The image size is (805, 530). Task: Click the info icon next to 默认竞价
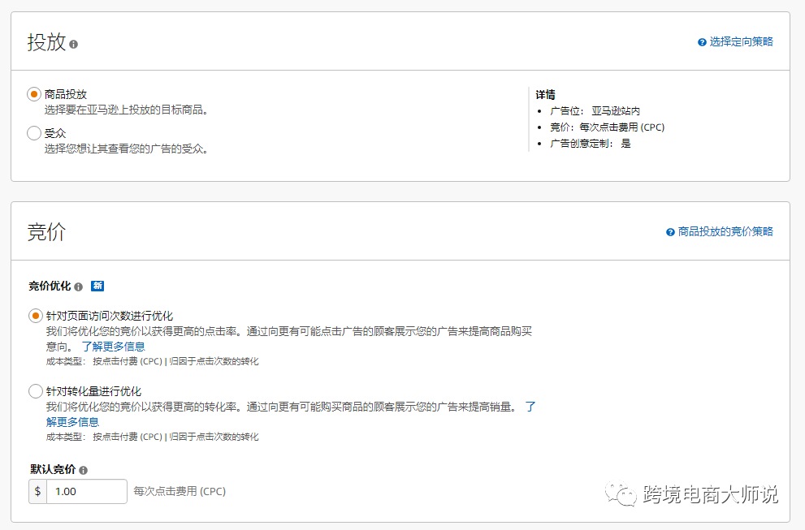(84, 468)
